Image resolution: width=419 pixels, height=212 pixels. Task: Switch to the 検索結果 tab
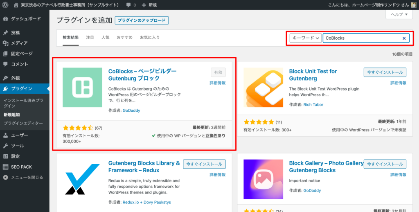tap(70, 37)
